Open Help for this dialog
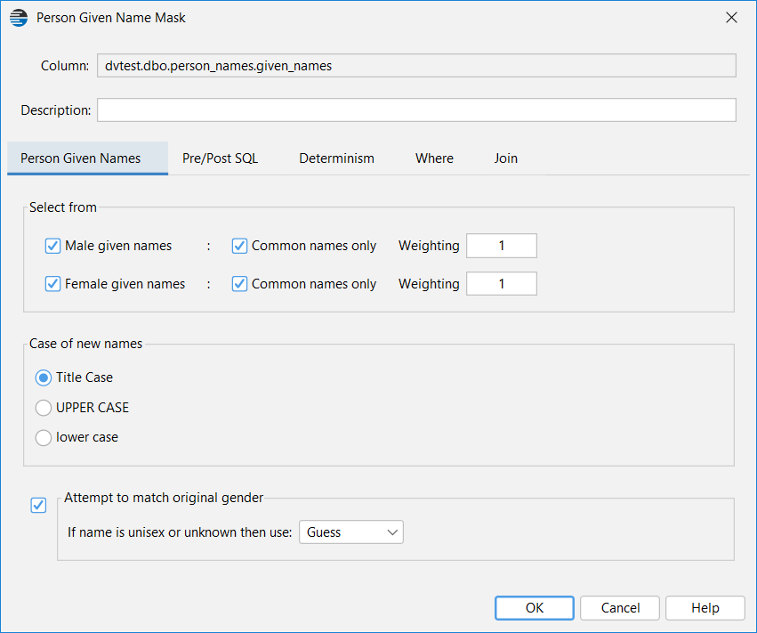This screenshot has height=633, width=757. [705, 608]
